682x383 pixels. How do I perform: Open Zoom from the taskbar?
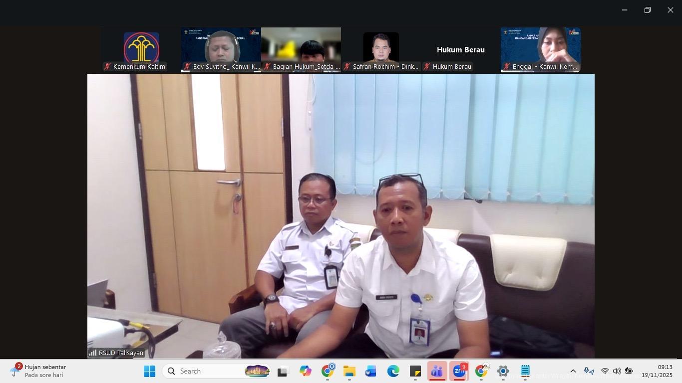[459, 371]
